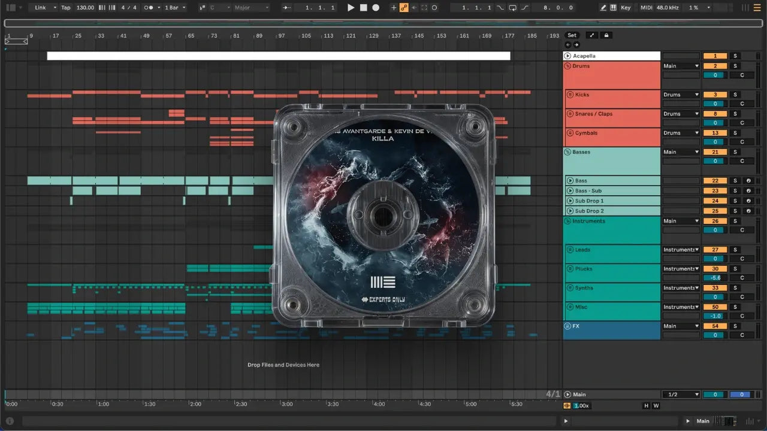Mute the Bass track via activator 22
Screen dimensions: 767x431
pyautogui.click(x=715, y=181)
